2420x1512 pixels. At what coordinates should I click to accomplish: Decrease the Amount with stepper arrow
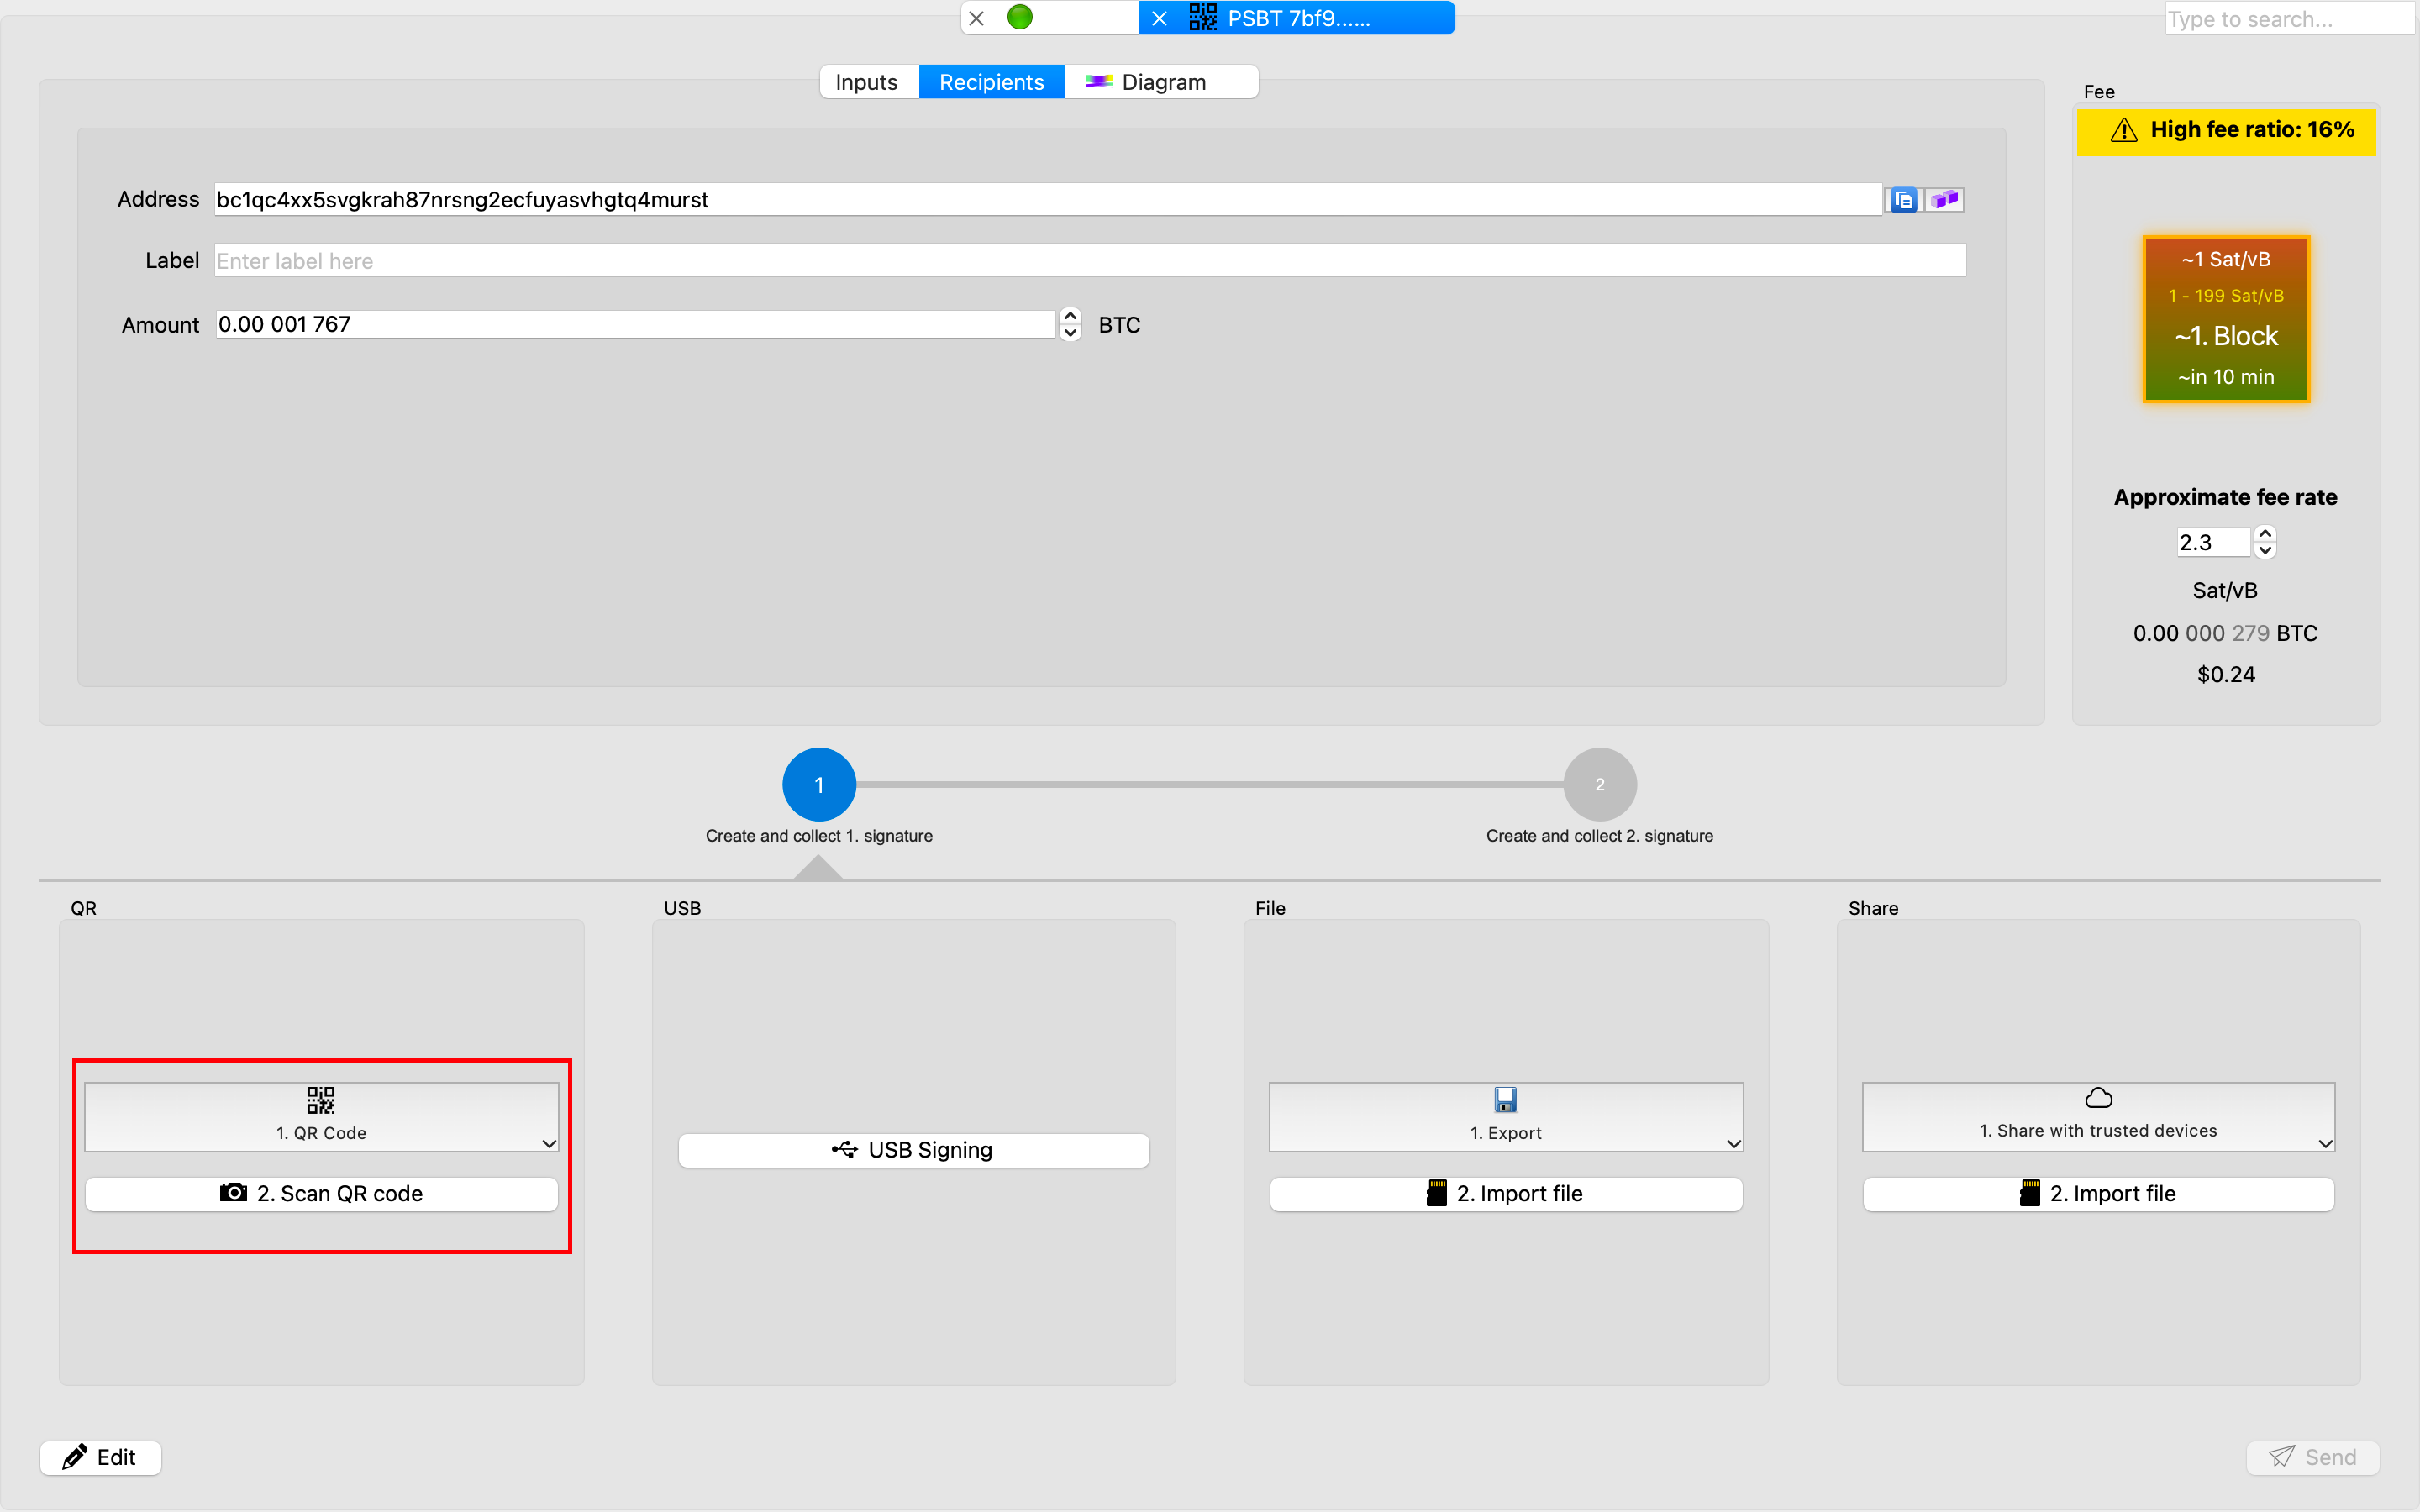(1070, 333)
